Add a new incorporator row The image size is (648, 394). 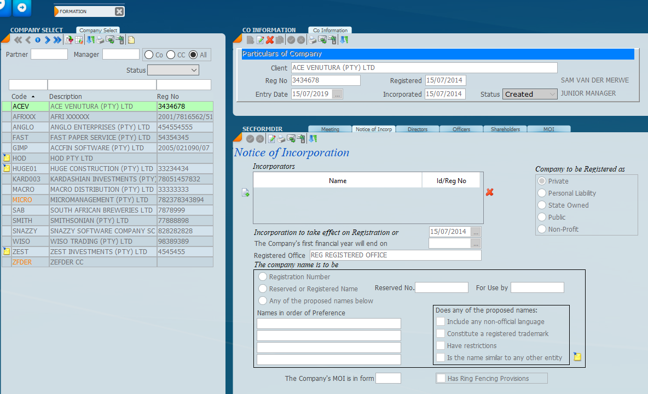coord(246,192)
